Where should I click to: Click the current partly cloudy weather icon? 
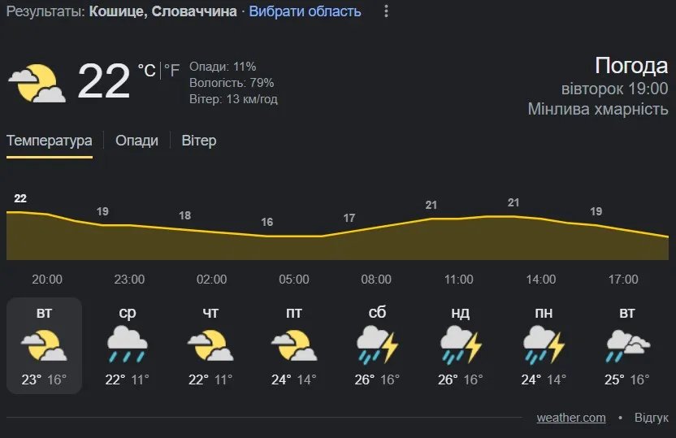click(x=37, y=83)
